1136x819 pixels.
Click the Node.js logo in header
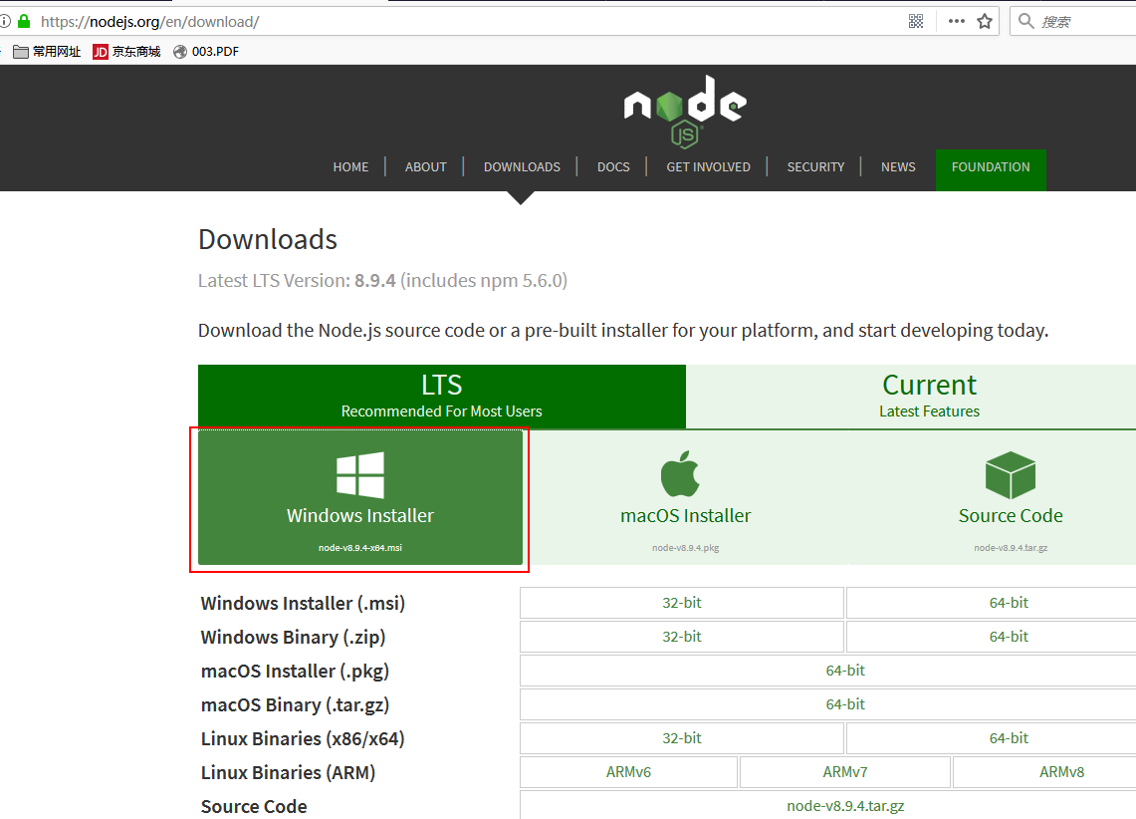pyautogui.click(x=685, y=111)
